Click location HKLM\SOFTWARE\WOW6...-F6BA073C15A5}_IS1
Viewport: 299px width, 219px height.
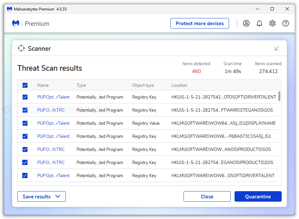[x=221, y=137]
